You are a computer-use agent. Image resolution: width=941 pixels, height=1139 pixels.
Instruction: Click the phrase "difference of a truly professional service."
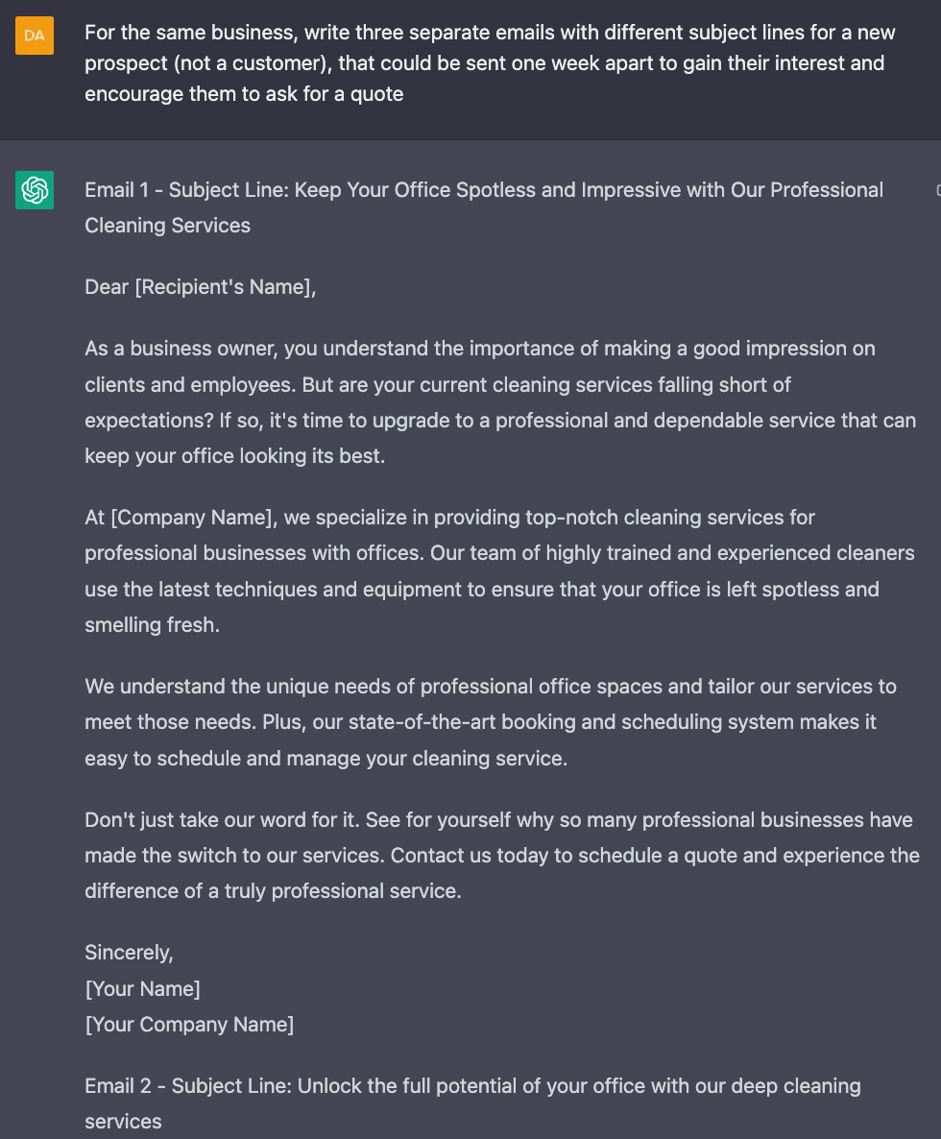coord(273,891)
